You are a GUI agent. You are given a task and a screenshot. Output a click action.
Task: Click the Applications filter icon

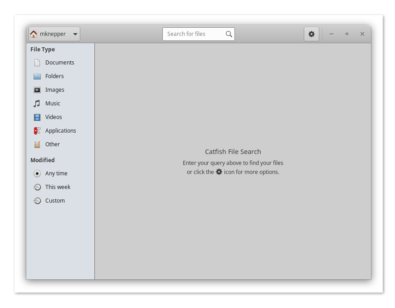click(x=37, y=131)
